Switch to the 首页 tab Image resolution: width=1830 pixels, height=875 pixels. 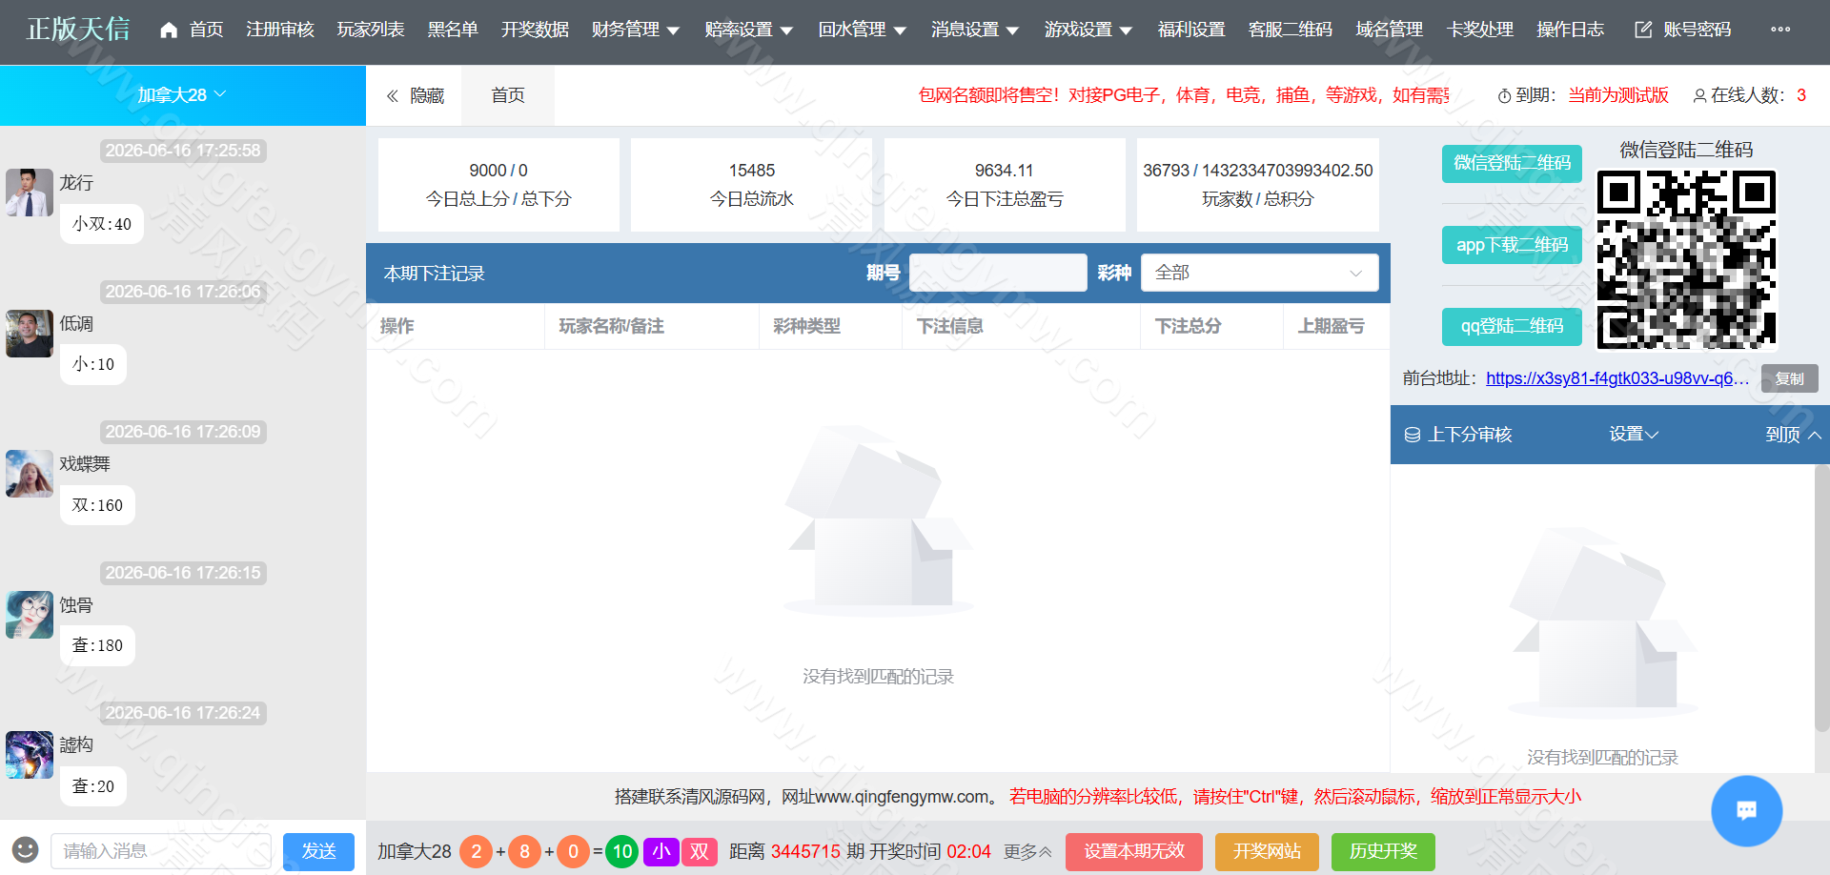tap(508, 95)
